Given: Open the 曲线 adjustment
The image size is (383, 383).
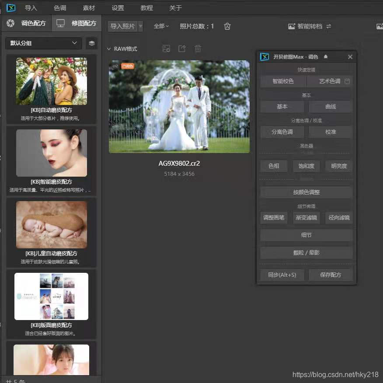Looking at the screenshot, I should tap(331, 107).
